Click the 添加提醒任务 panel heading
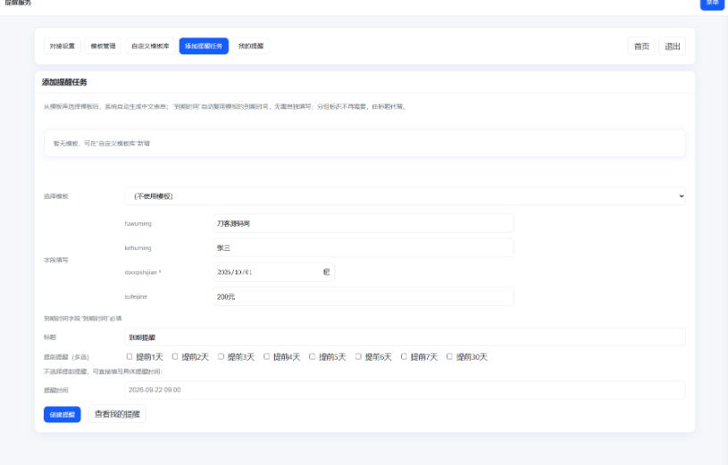The height and width of the screenshot is (465, 728). (64, 82)
